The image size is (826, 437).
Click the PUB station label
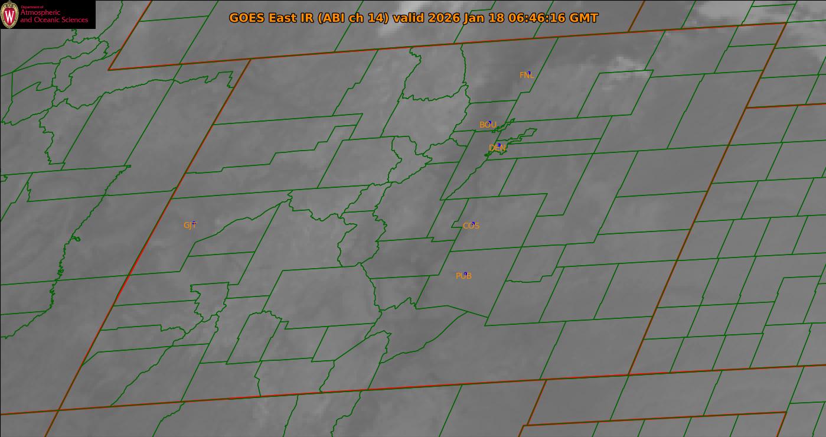coord(463,276)
